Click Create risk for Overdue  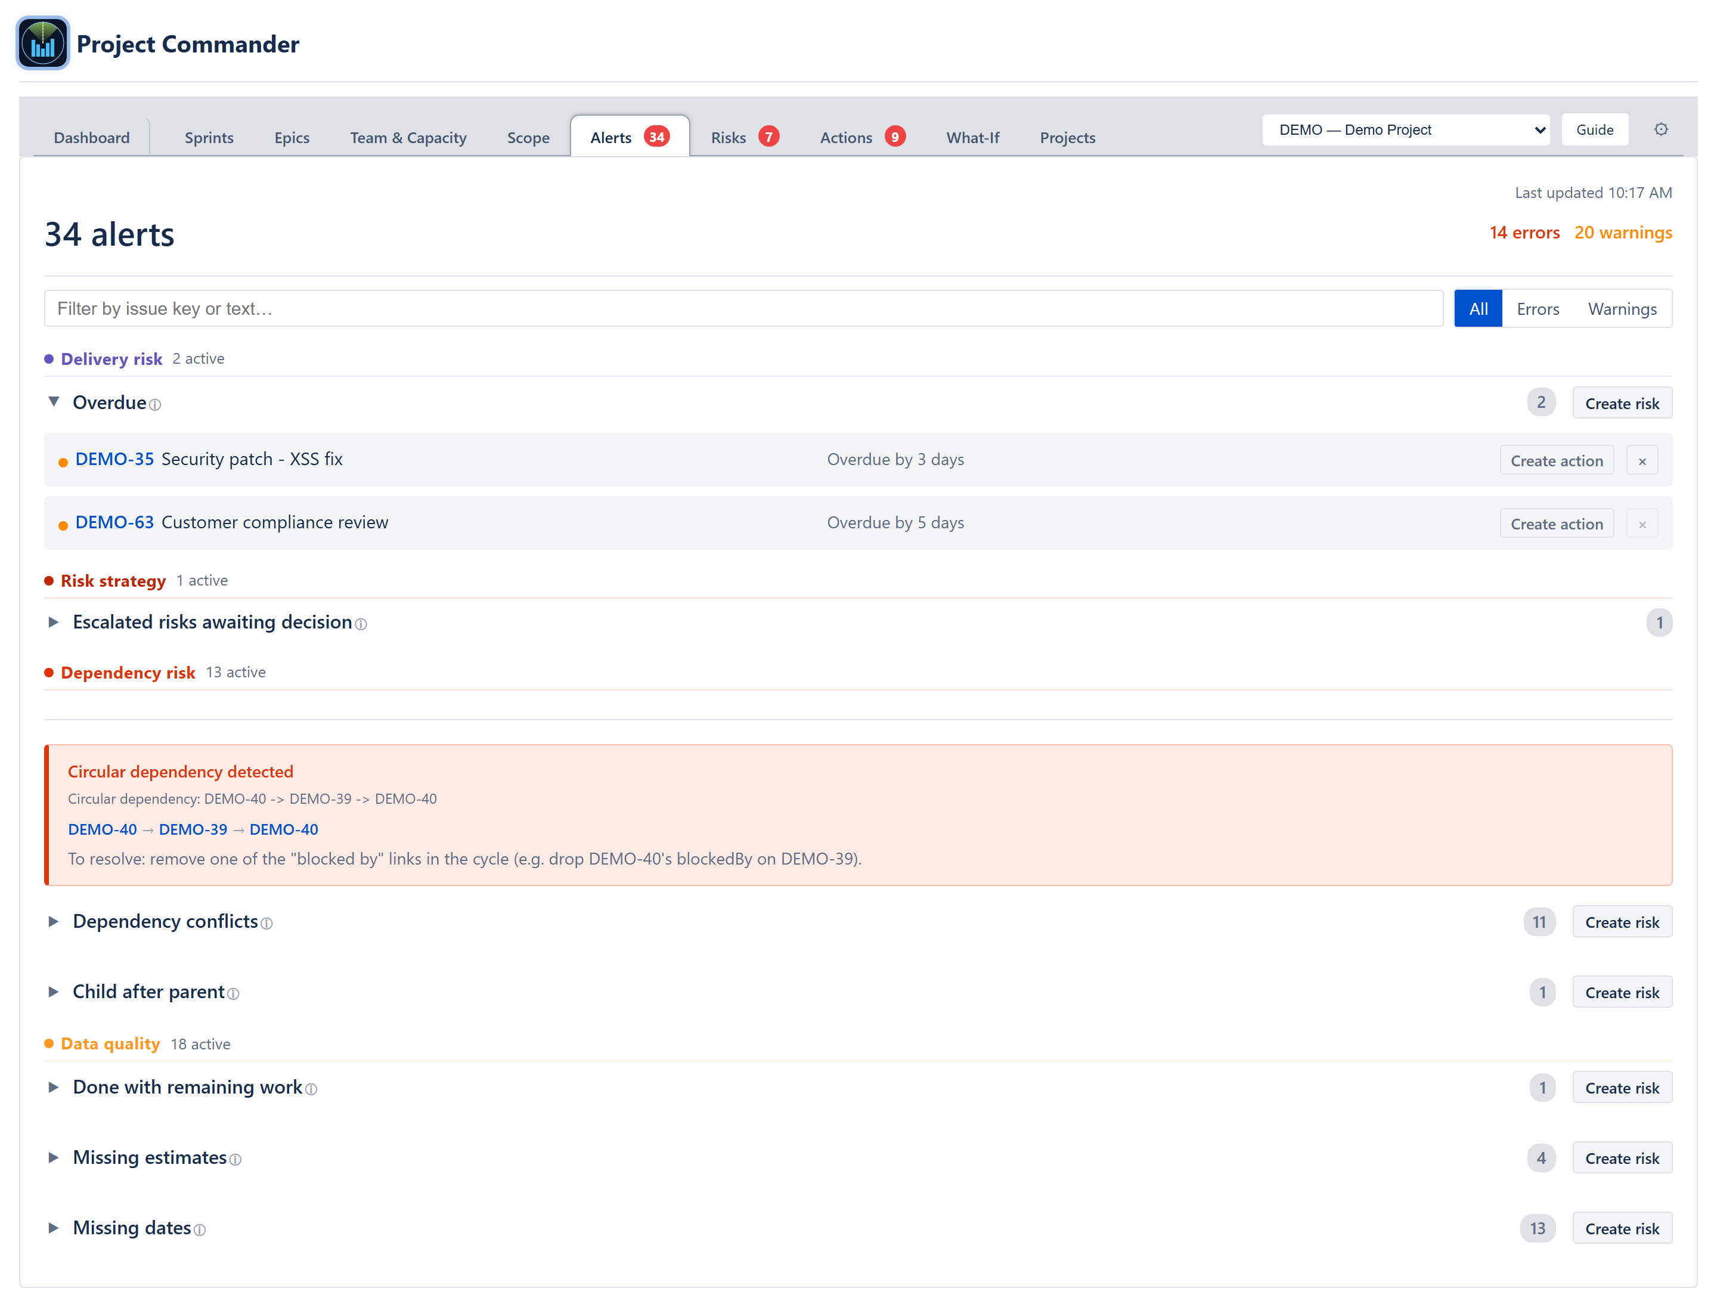click(x=1622, y=403)
